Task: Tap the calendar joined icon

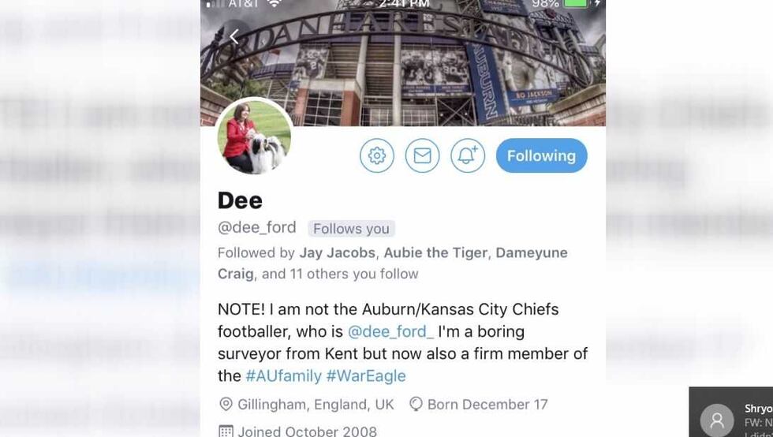Action: pos(226,431)
